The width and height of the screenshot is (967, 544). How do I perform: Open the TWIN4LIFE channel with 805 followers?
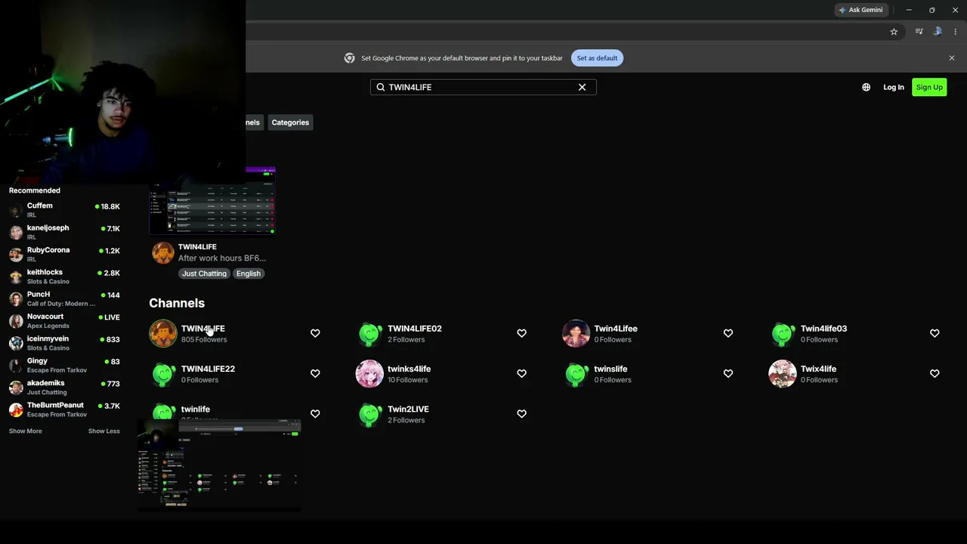203,329
